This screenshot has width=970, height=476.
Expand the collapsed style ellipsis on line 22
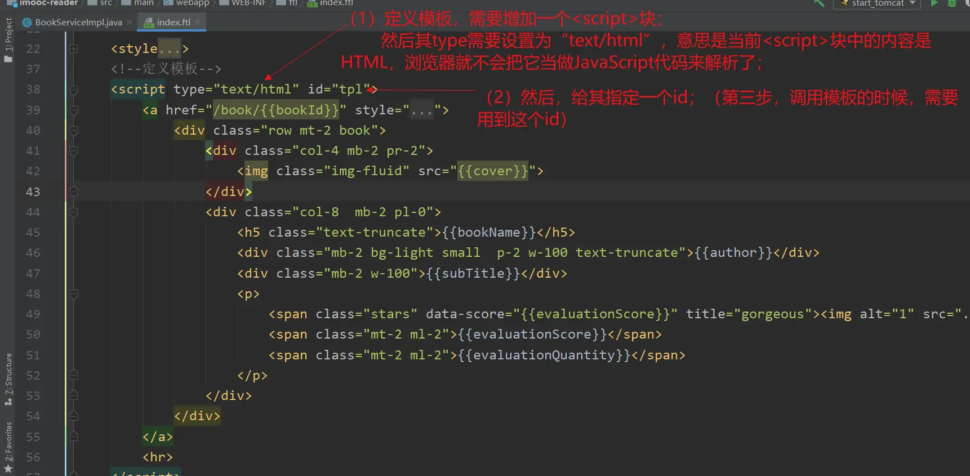(x=170, y=49)
